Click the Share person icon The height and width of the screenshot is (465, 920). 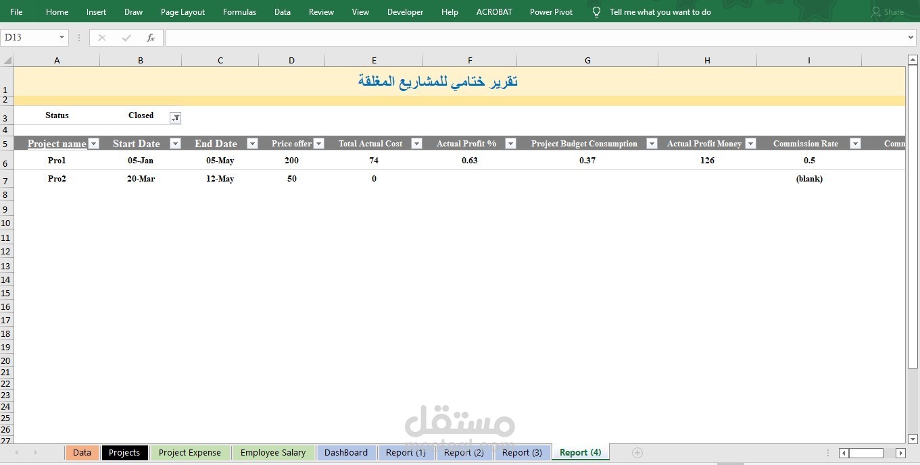point(876,12)
